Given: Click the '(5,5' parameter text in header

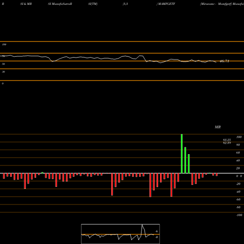Looking at the screenshot, I should 125,4.
